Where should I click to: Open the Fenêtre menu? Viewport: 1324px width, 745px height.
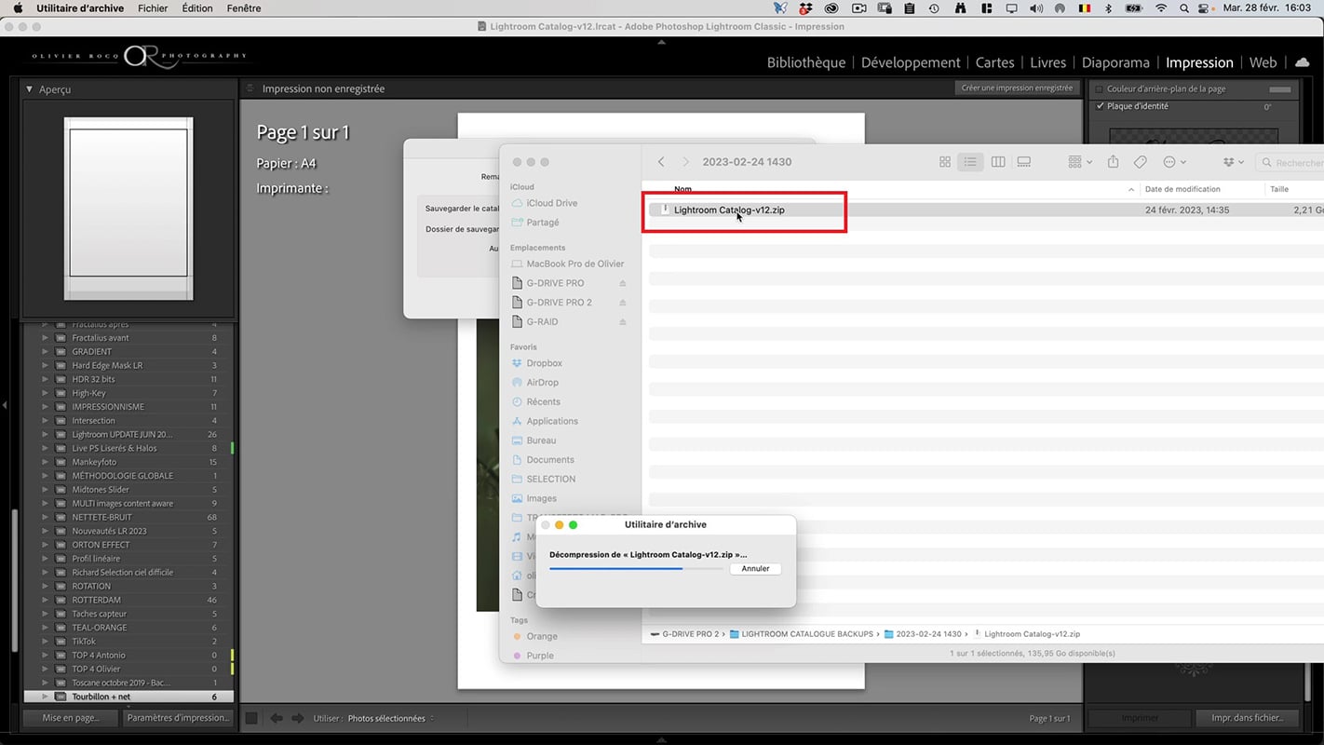pyautogui.click(x=244, y=8)
